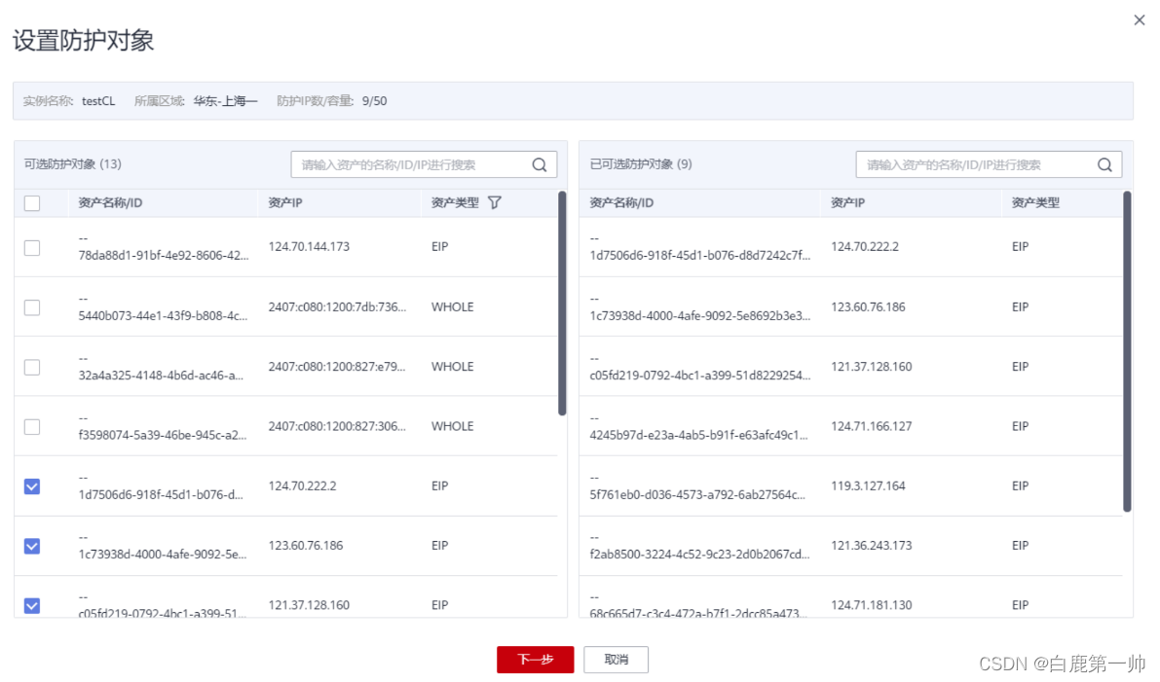Click the 资产名称/ID header in the left table
Screen dimensions: 1160x682
point(110,202)
